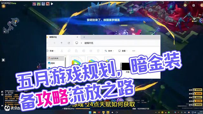This screenshot has height=114, width=203.
Task: Click the This PC monitor icon in address bar
Action: (x=77, y=43)
